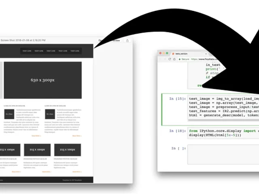Reload the page with the browser refresh icon
Viewport: 259px width, 194px height.
click(170, 59)
